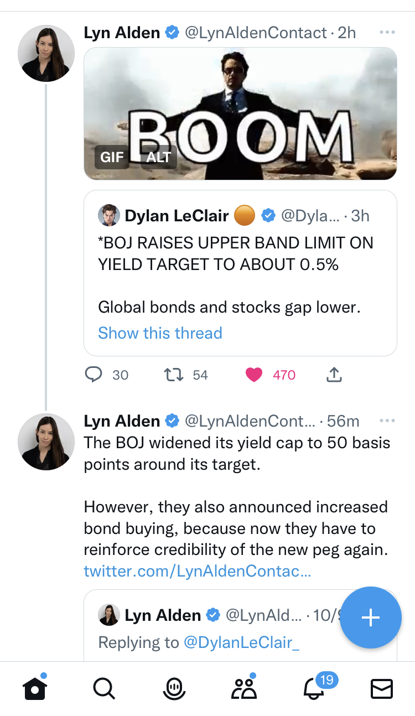Click the Show this thread link
This screenshot has width=415, height=716.
(160, 333)
